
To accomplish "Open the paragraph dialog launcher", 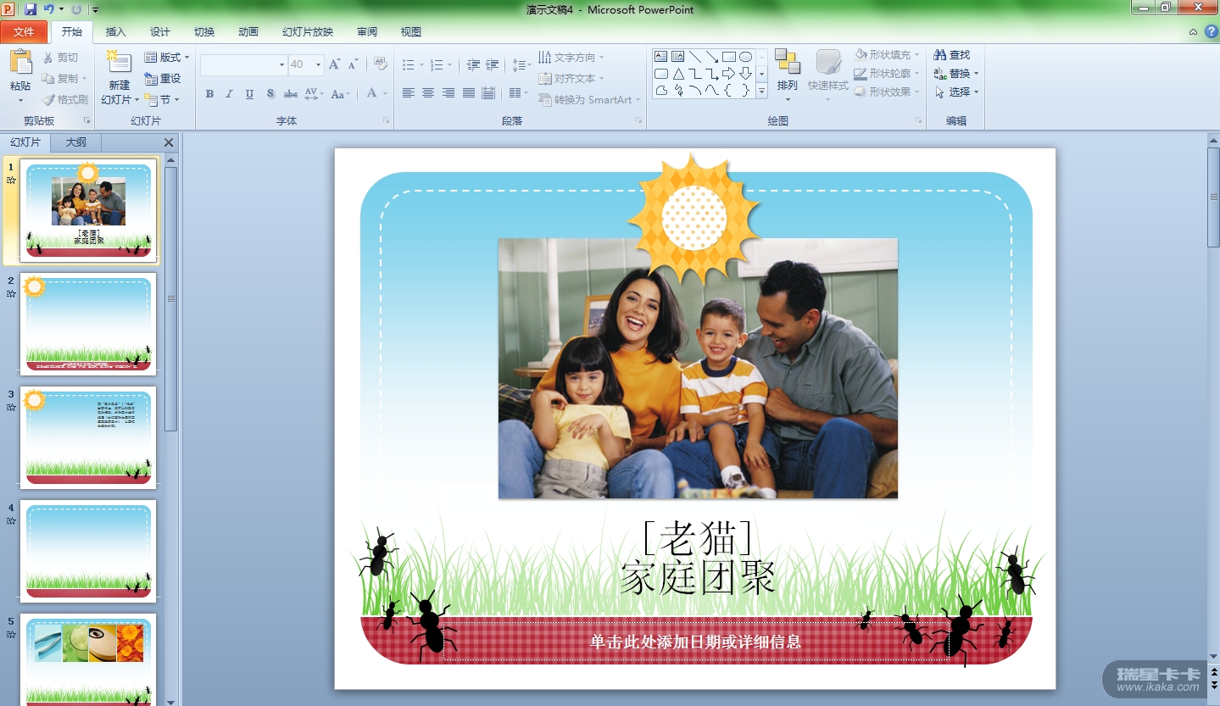I will point(638,121).
